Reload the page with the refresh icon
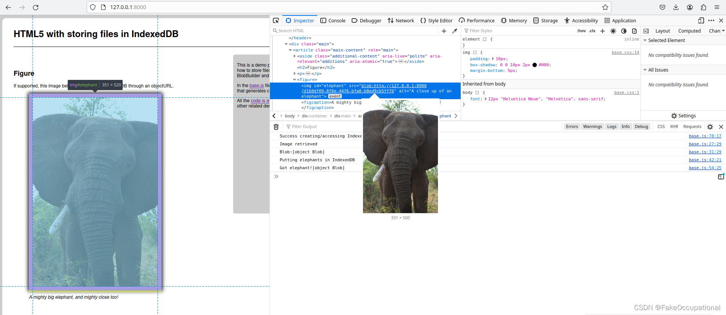Screen dimensions: 726x315 tap(36, 7)
